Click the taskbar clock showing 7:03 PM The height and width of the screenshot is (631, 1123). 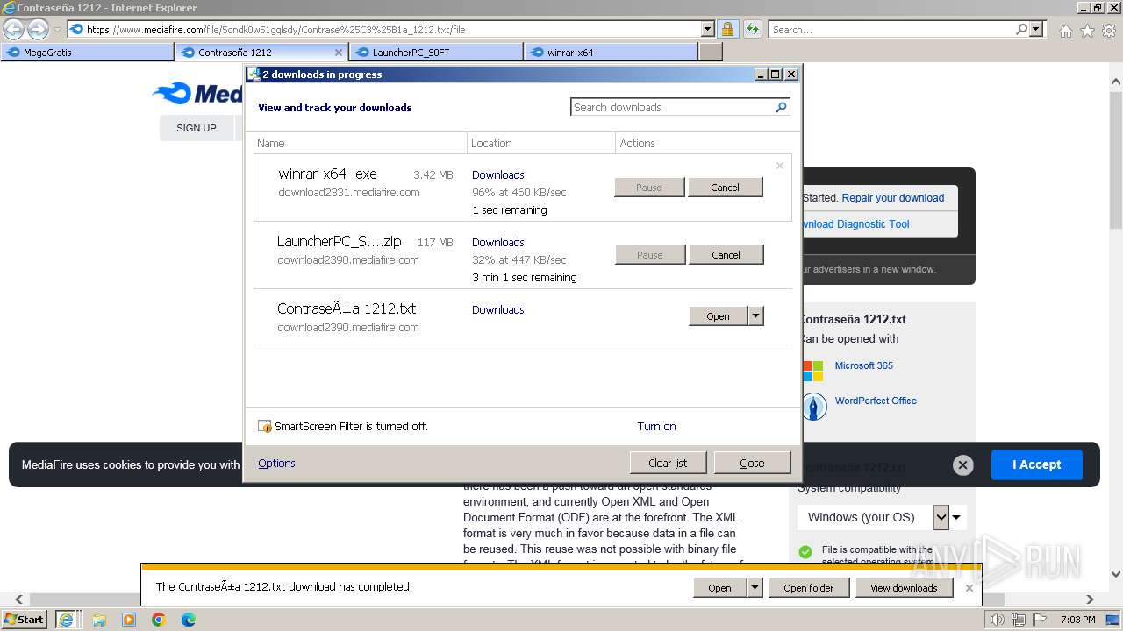click(1077, 620)
